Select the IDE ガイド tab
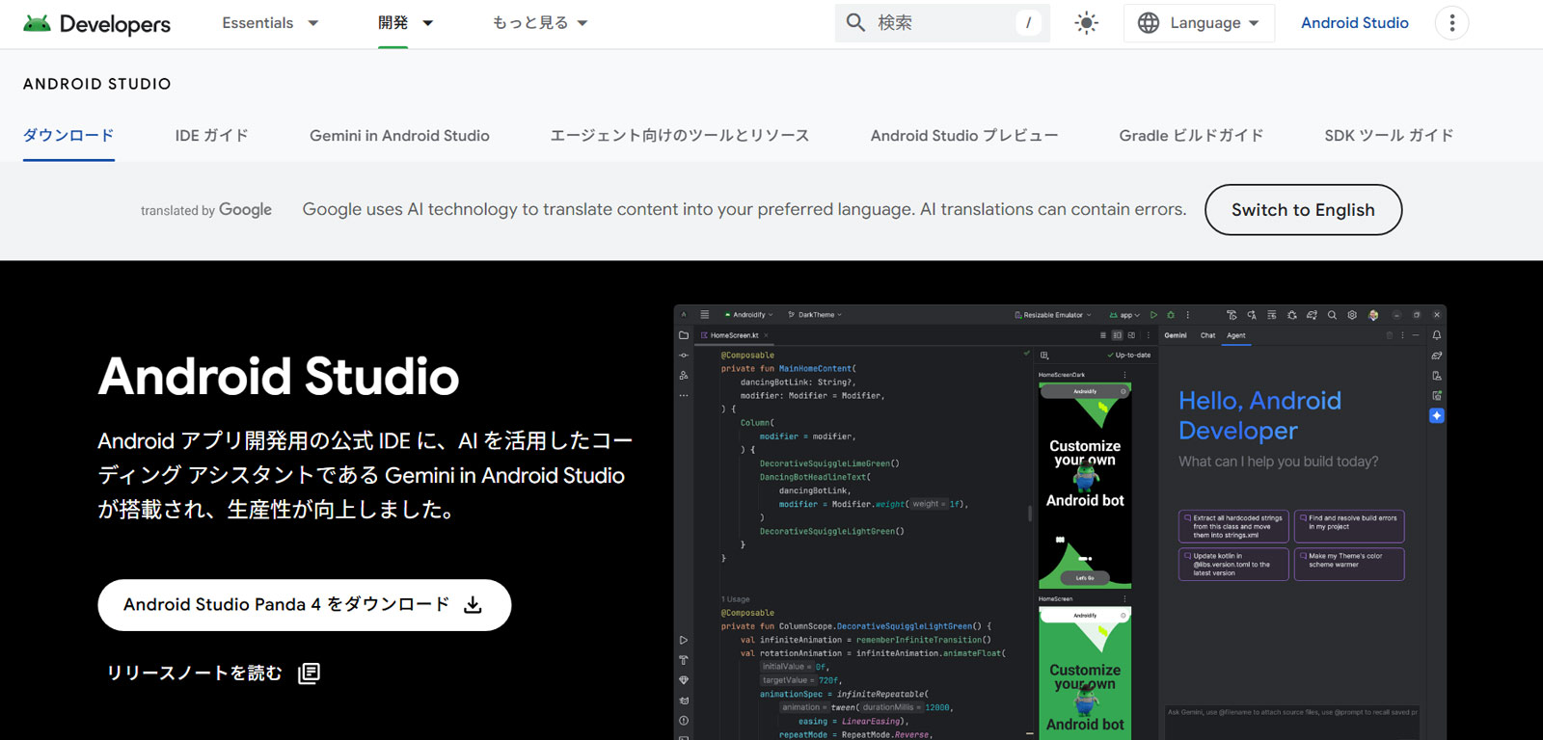Image resolution: width=1543 pixels, height=740 pixels. coord(211,135)
